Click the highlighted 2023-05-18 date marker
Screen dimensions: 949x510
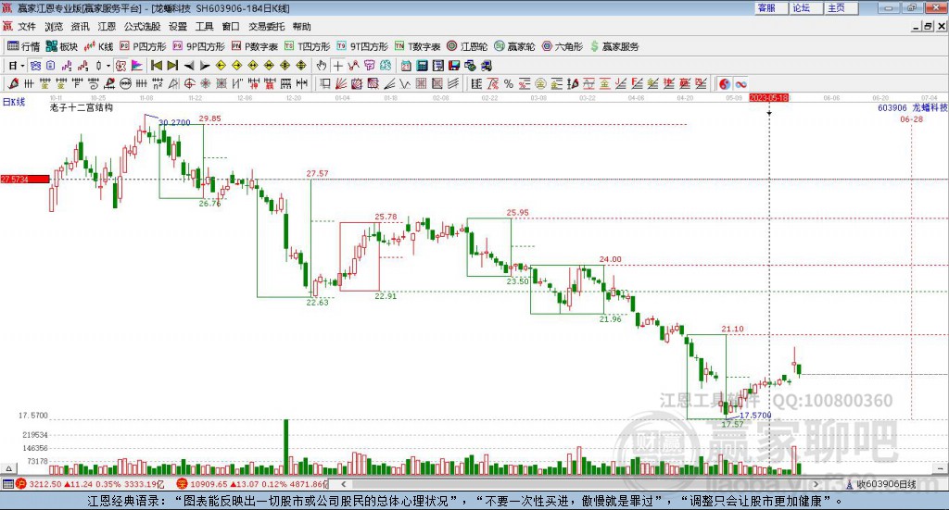768,98
